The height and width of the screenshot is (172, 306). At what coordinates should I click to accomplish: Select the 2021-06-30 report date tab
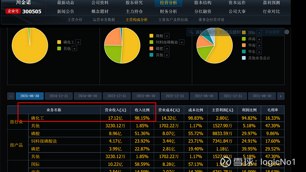coord(262,96)
